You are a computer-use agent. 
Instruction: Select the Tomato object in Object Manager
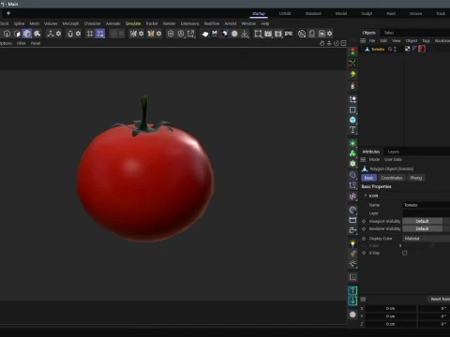(378, 49)
